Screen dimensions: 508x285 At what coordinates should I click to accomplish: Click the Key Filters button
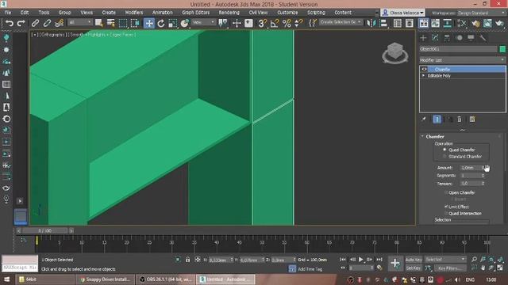[450, 268]
